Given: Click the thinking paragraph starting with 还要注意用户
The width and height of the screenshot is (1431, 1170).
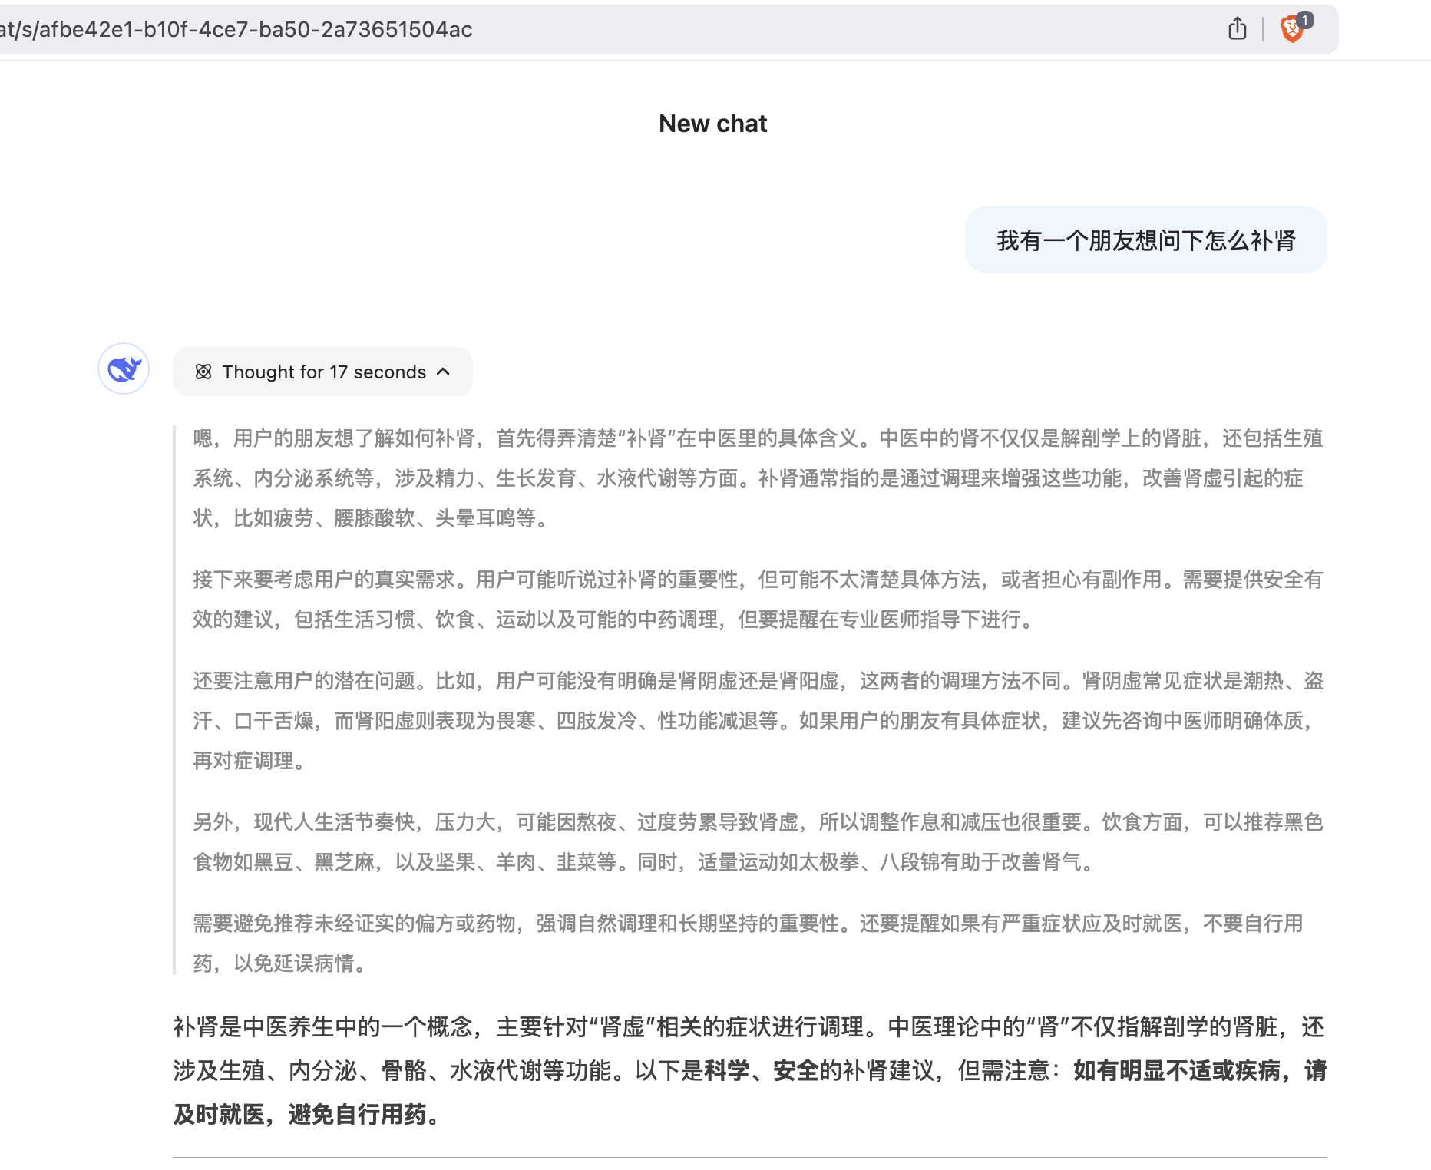Looking at the screenshot, I should (x=757, y=720).
